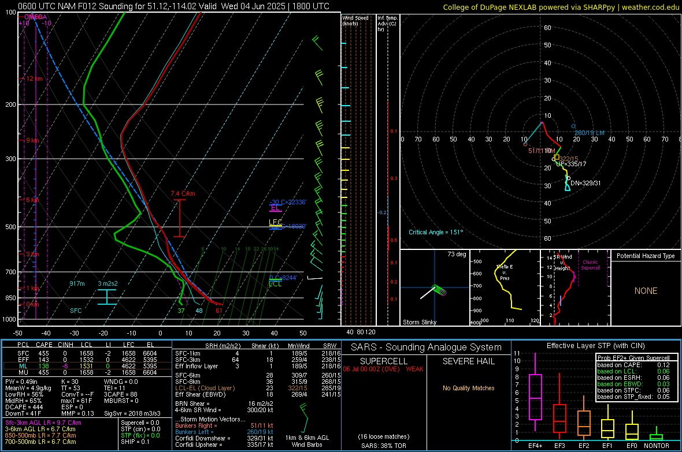
Task: Click the '3 m2s2' label
Action: pos(108,283)
